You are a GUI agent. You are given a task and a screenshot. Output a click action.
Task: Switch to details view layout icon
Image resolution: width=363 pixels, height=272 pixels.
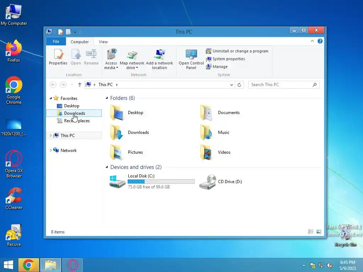pyautogui.click(x=311, y=232)
